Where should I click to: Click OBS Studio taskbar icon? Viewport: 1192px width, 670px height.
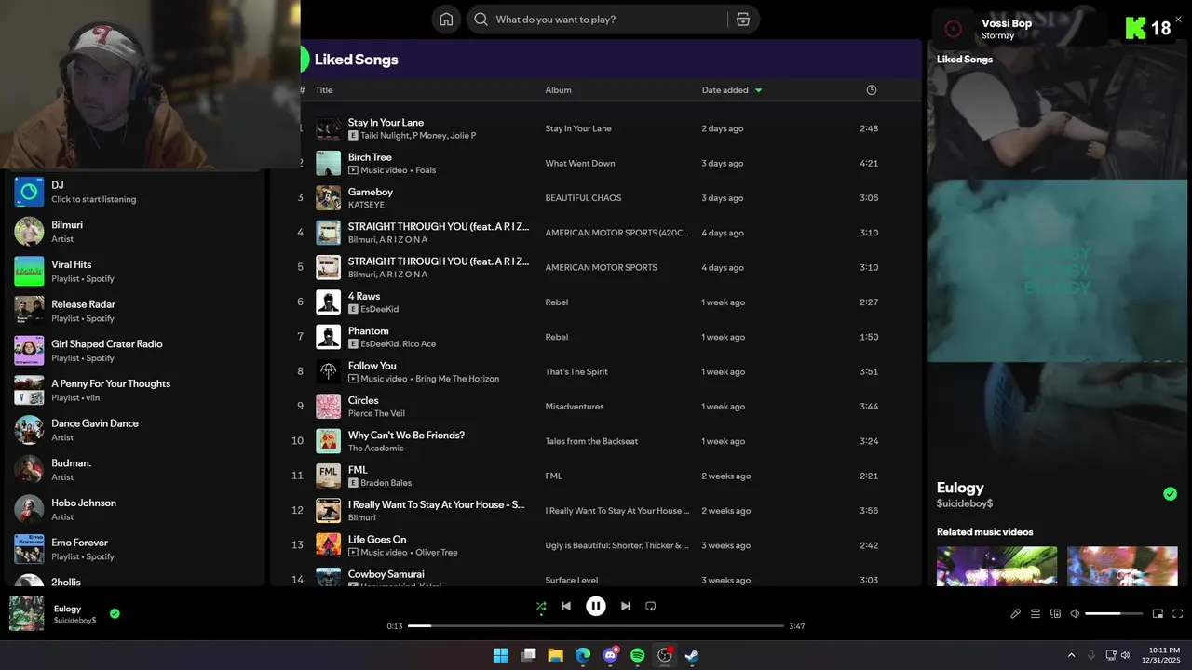665,655
